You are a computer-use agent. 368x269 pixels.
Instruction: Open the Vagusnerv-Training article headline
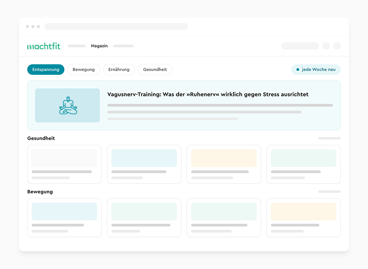pyautogui.click(x=208, y=95)
